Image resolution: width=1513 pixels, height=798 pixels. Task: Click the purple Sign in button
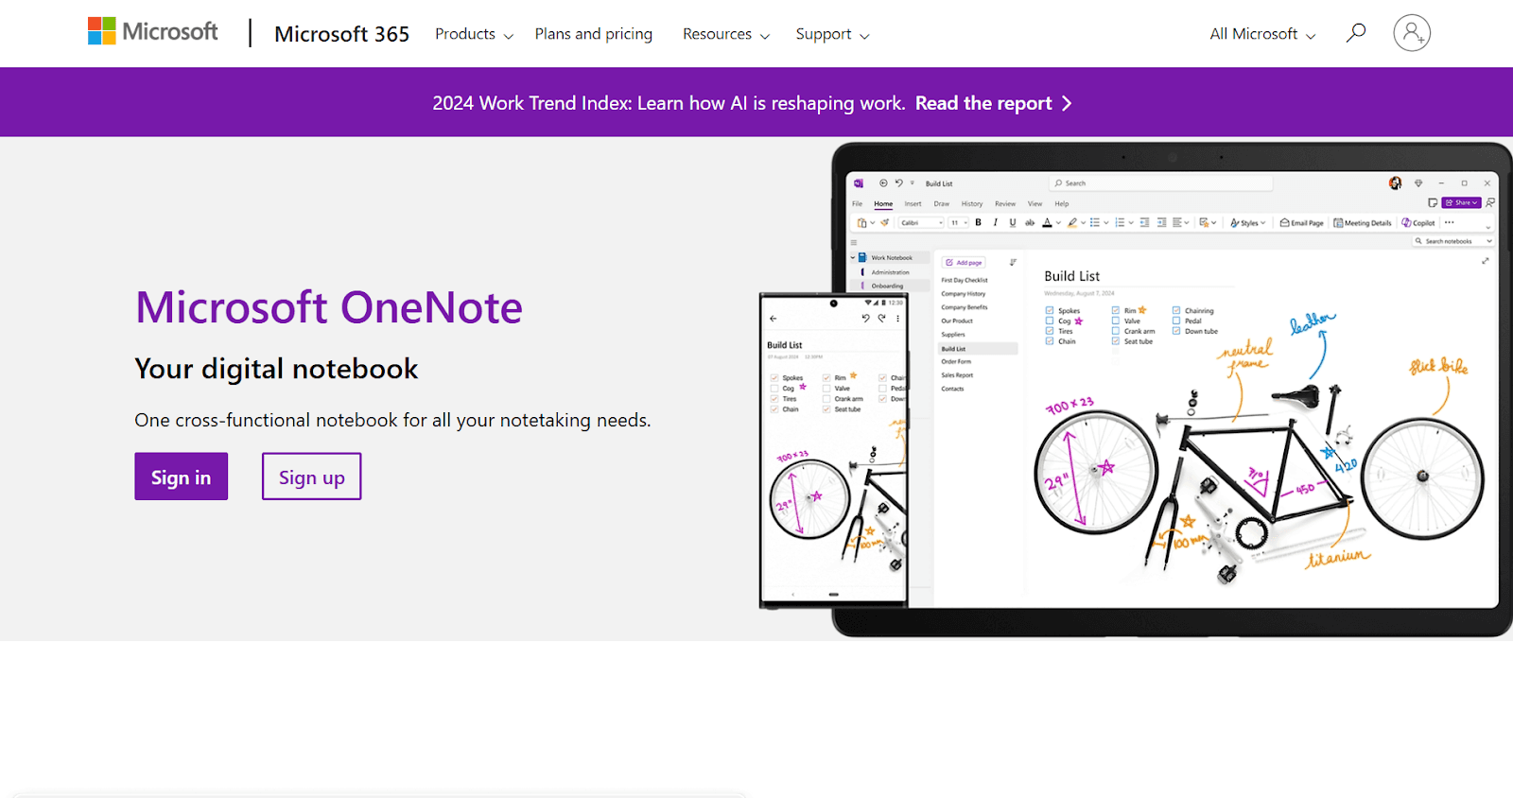pos(182,477)
